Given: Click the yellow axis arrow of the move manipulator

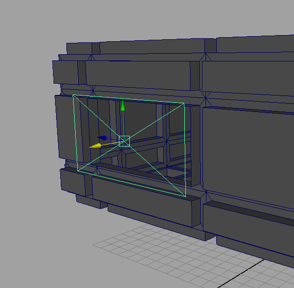Looking at the screenshot, I should tap(95, 146).
